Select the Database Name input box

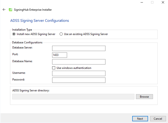[x=79, y=62]
